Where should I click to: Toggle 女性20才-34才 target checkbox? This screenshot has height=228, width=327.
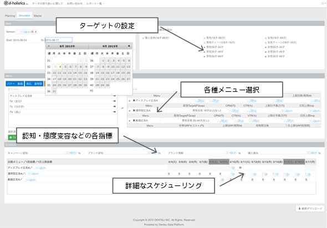[265, 47]
